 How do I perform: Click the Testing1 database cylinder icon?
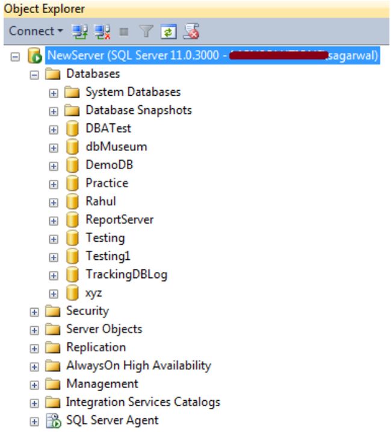[x=72, y=256]
